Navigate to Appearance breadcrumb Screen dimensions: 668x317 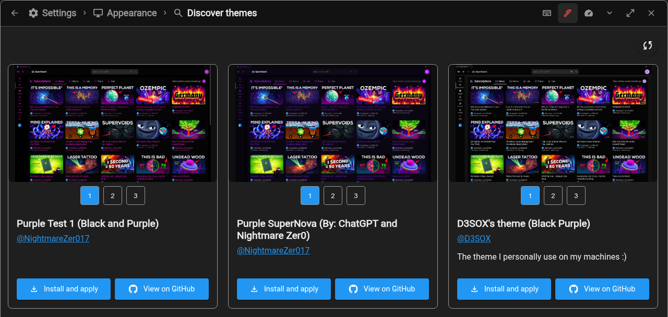132,13
